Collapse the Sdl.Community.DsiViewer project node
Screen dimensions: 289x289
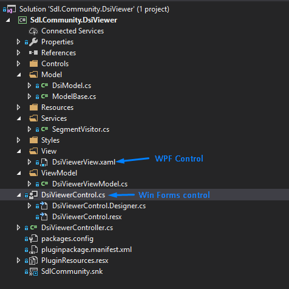pyautogui.click(x=8, y=20)
